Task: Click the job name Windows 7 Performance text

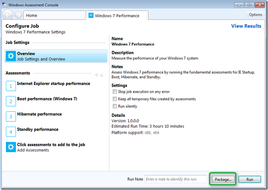Action: 133,44
